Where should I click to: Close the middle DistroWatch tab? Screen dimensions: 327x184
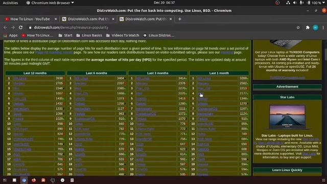tap(113, 19)
